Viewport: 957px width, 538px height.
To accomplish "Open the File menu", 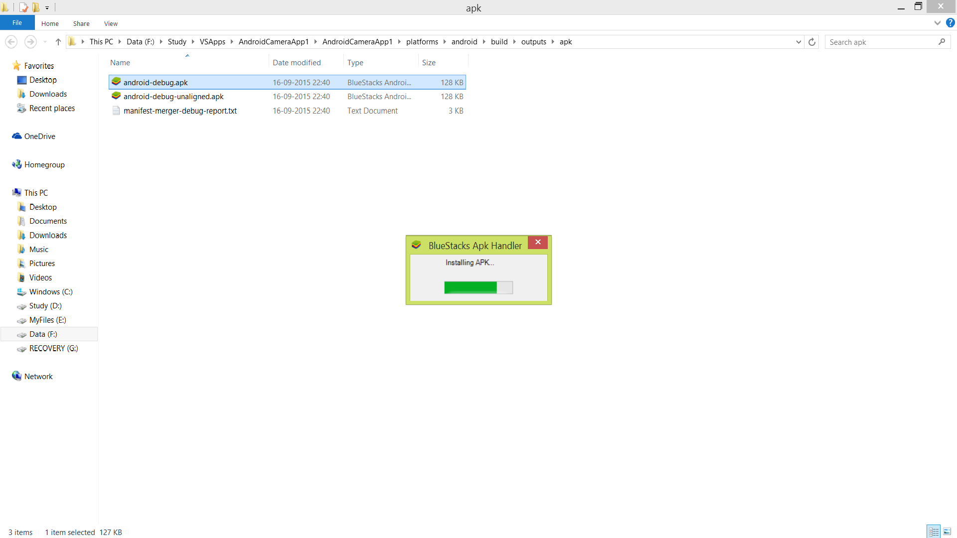I will [17, 23].
